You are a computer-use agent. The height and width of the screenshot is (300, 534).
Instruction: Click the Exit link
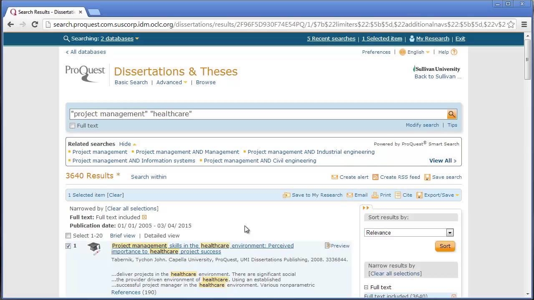(x=460, y=38)
